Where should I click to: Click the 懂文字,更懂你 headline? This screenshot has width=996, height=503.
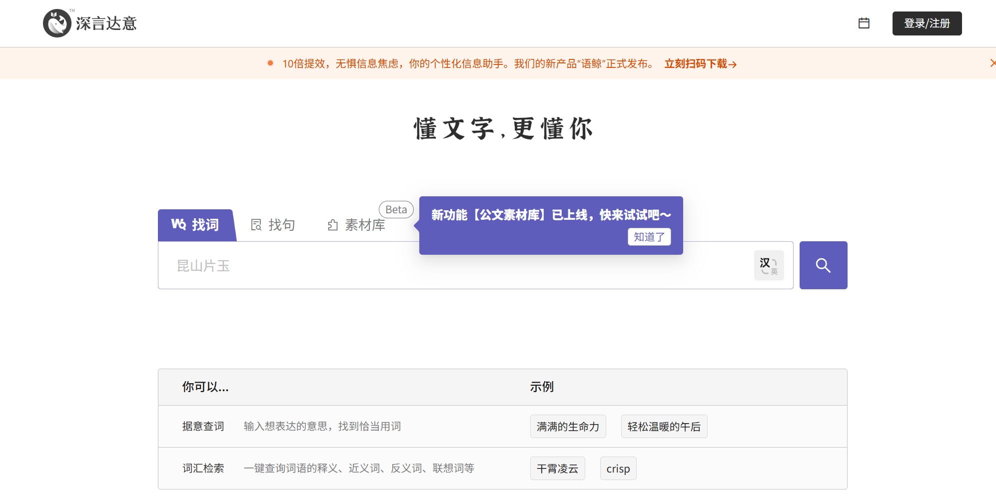503,129
